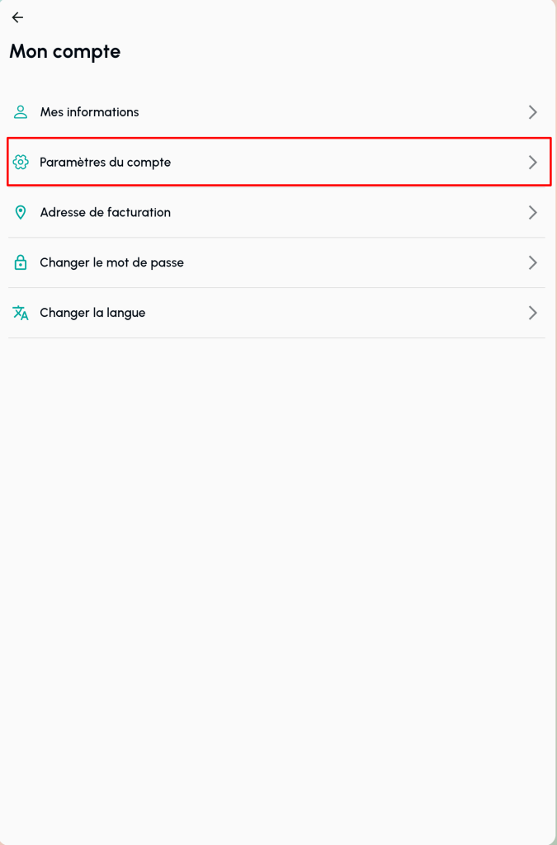Viewport: 557px width, 845px height.
Task: Go to Adresse de facturation
Action: click(x=106, y=213)
